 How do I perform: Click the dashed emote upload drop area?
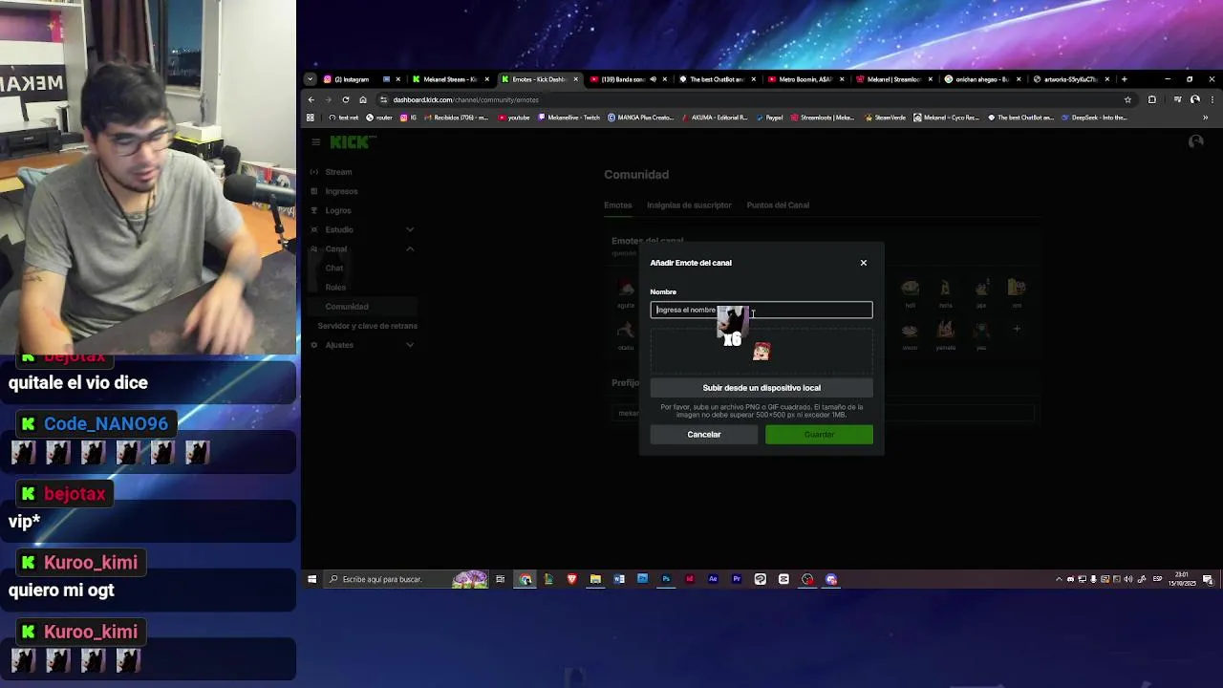(762, 351)
